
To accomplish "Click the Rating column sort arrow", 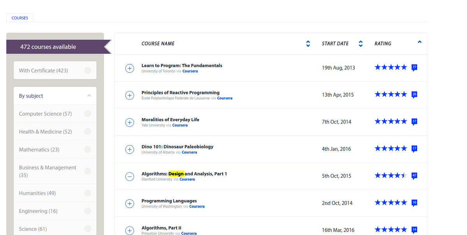I will tap(420, 42).
